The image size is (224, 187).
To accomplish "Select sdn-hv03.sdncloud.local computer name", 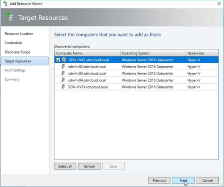I will point(87,73).
